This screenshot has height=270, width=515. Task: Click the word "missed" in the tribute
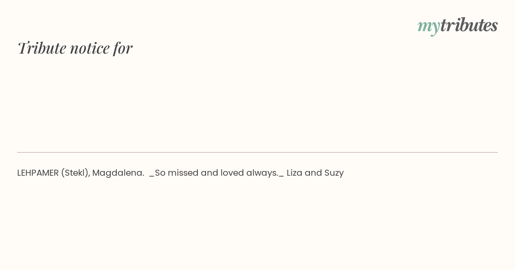[183, 173]
